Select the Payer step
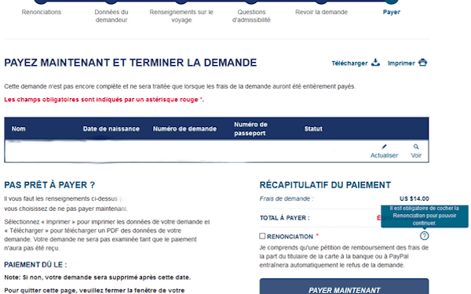 tap(392, 12)
